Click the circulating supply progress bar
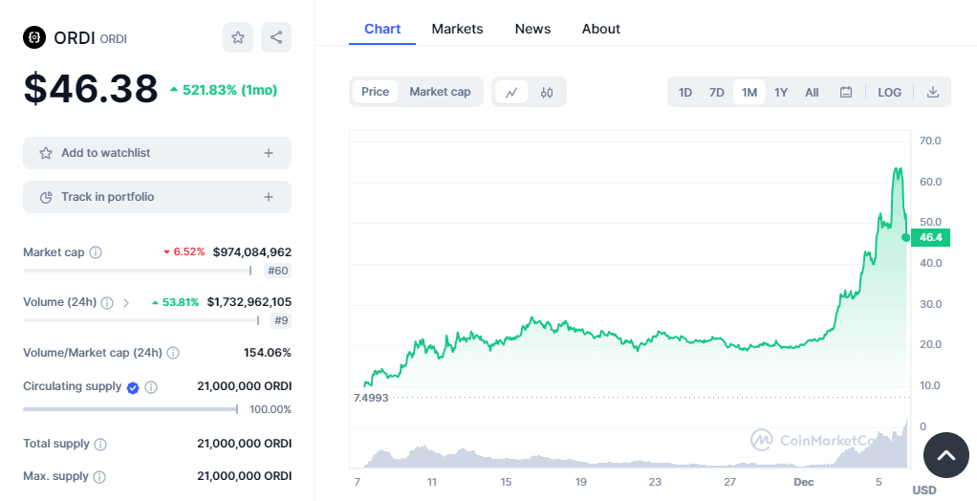This screenshot has height=501, width=977. [130, 409]
